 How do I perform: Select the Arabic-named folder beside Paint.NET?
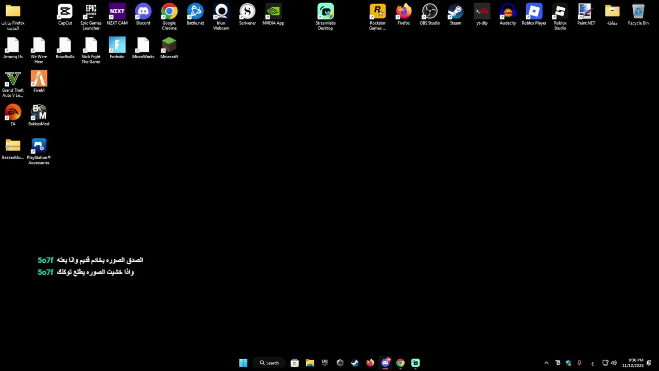click(612, 15)
